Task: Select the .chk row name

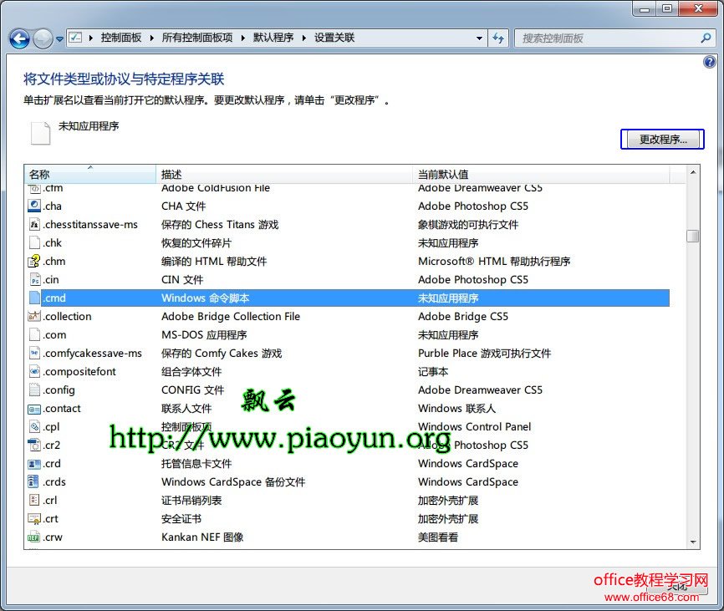Action: tap(52, 242)
